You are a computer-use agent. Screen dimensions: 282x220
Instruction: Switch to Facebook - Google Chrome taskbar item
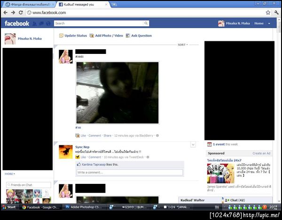tap(40, 207)
